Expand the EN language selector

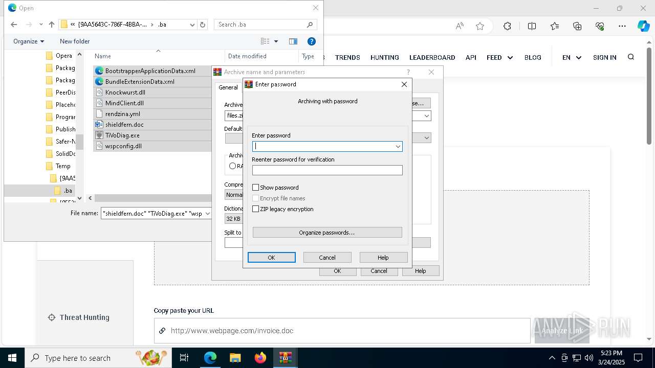(572, 57)
